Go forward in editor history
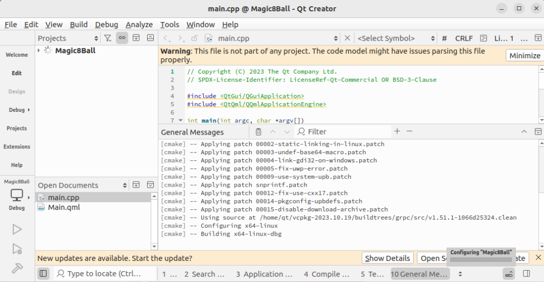 181,38
